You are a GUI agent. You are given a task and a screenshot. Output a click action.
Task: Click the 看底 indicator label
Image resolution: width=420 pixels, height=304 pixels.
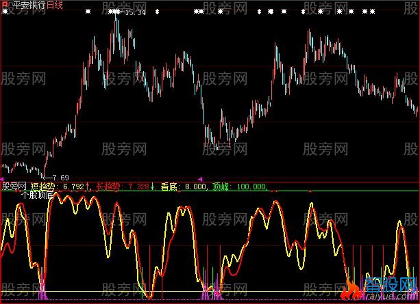coord(169,185)
